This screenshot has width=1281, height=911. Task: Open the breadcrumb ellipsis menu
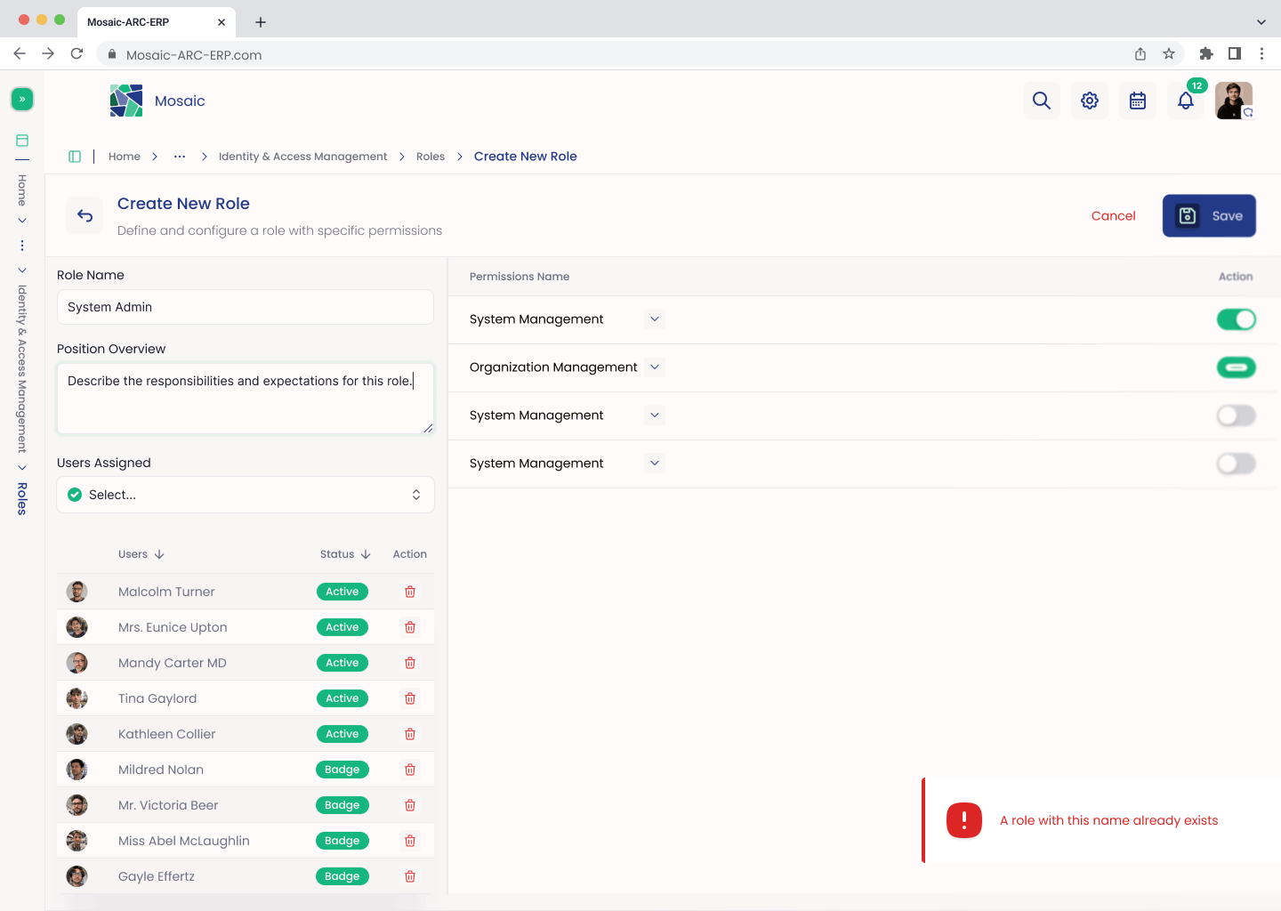pyautogui.click(x=180, y=157)
